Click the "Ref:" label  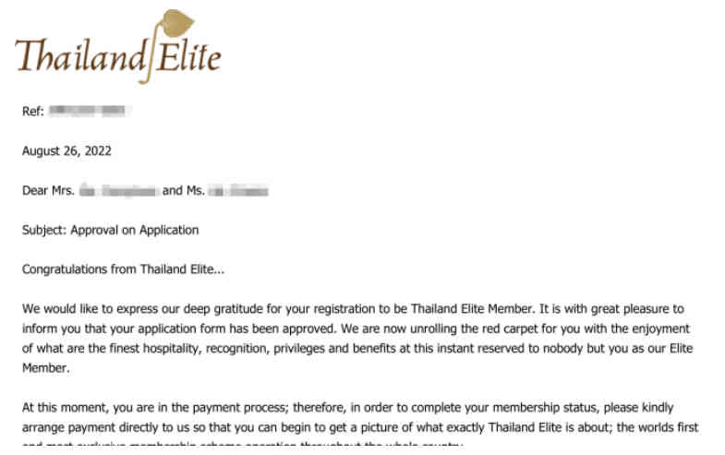[x=33, y=112]
